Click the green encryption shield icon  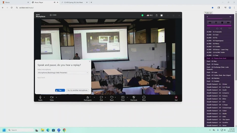(x=142, y=15)
